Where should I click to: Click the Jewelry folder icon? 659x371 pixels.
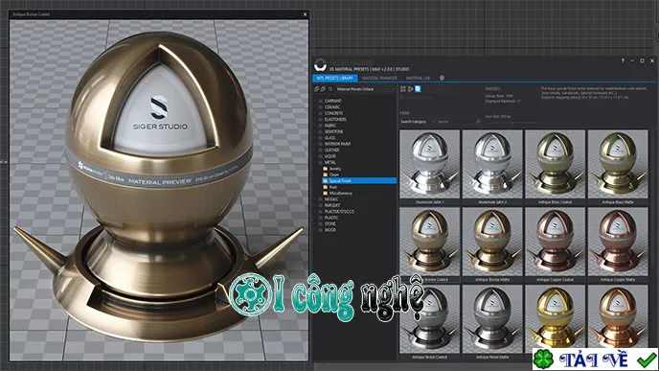pos(325,169)
